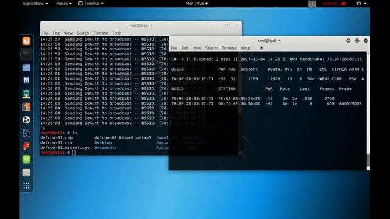This screenshot has height=219, width=390.
Task: Click the #Data value 2928
Action: click(x=275, y=79)
